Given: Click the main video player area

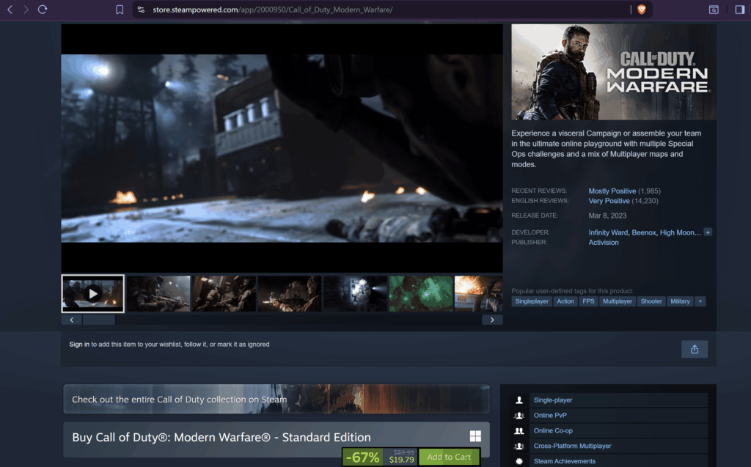Looking at the screenshot, I should pyautogui.click(x=282, y=149).
